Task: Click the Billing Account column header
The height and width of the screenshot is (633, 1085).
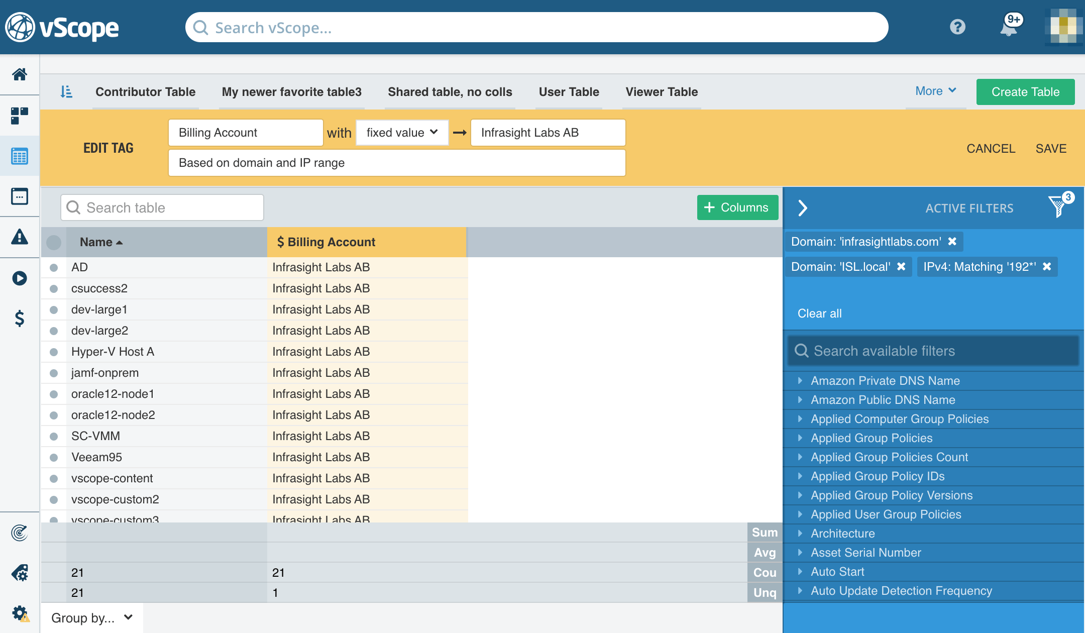Action: click(x=367, y=242)
